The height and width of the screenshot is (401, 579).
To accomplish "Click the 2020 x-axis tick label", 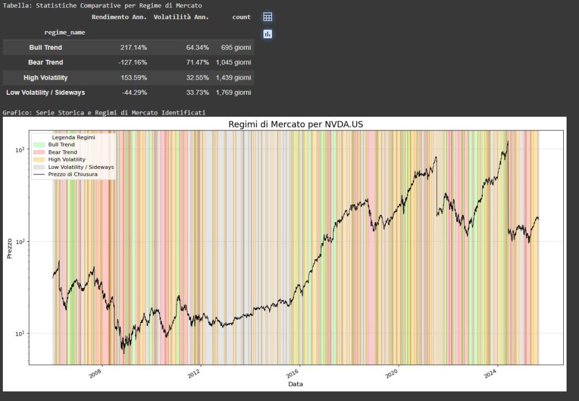I will coord(391,374).
